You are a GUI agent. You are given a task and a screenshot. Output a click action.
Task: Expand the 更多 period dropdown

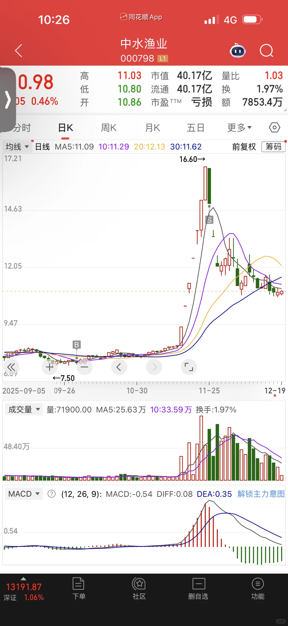[239, 128]
